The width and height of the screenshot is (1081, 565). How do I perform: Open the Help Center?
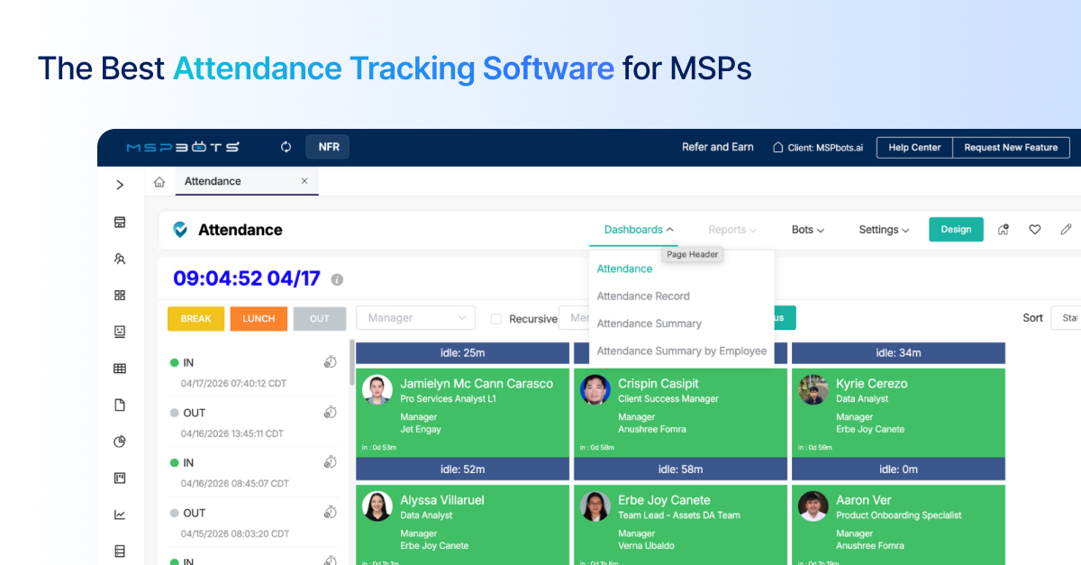point(914,148)
